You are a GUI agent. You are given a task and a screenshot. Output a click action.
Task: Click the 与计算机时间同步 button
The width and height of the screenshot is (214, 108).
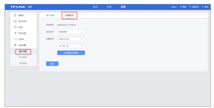[71, 53]
